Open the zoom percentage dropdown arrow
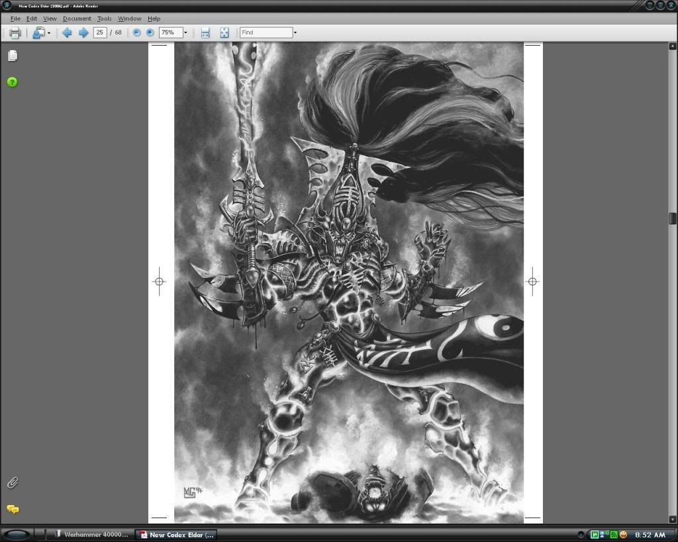The image size is (678, 542). coord(185,32)
